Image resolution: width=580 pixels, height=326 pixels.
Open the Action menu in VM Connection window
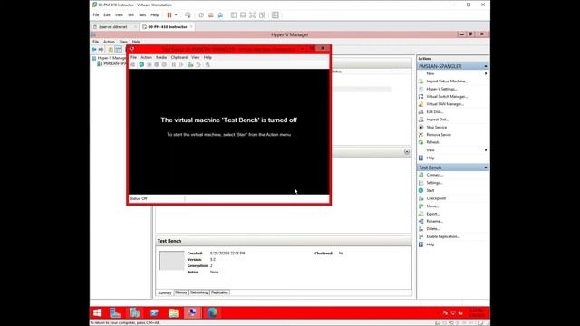click(146, 58)
